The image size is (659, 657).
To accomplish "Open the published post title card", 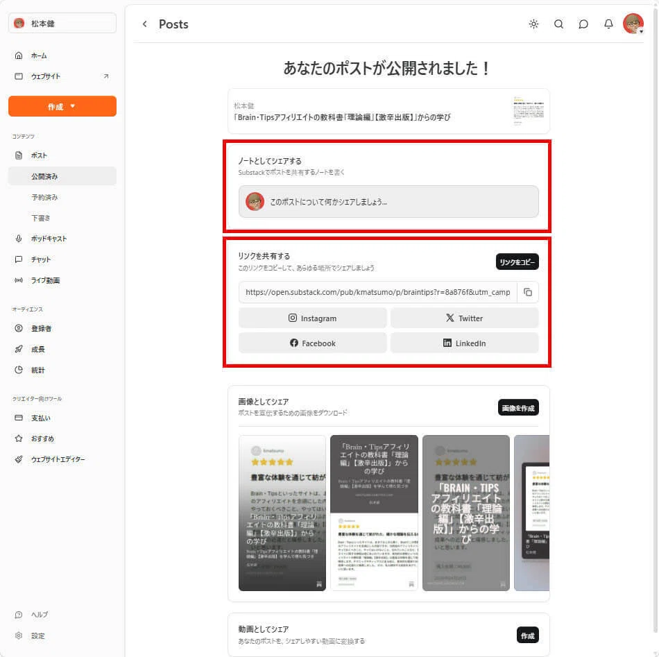I will [388, 111].
